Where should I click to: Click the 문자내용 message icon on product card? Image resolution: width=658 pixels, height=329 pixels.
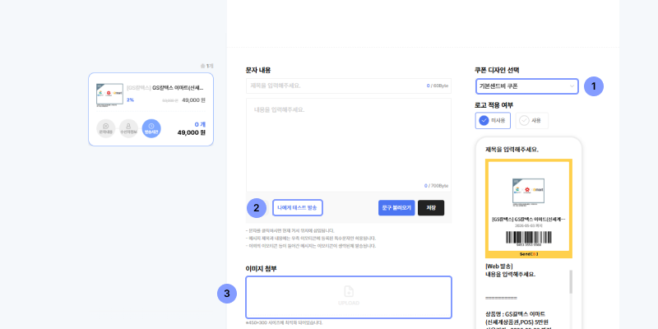coord(105,127)
